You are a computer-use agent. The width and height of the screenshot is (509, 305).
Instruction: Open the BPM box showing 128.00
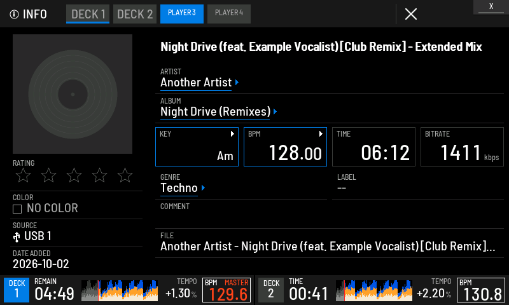pyautogui.click(x=285, y=147)
